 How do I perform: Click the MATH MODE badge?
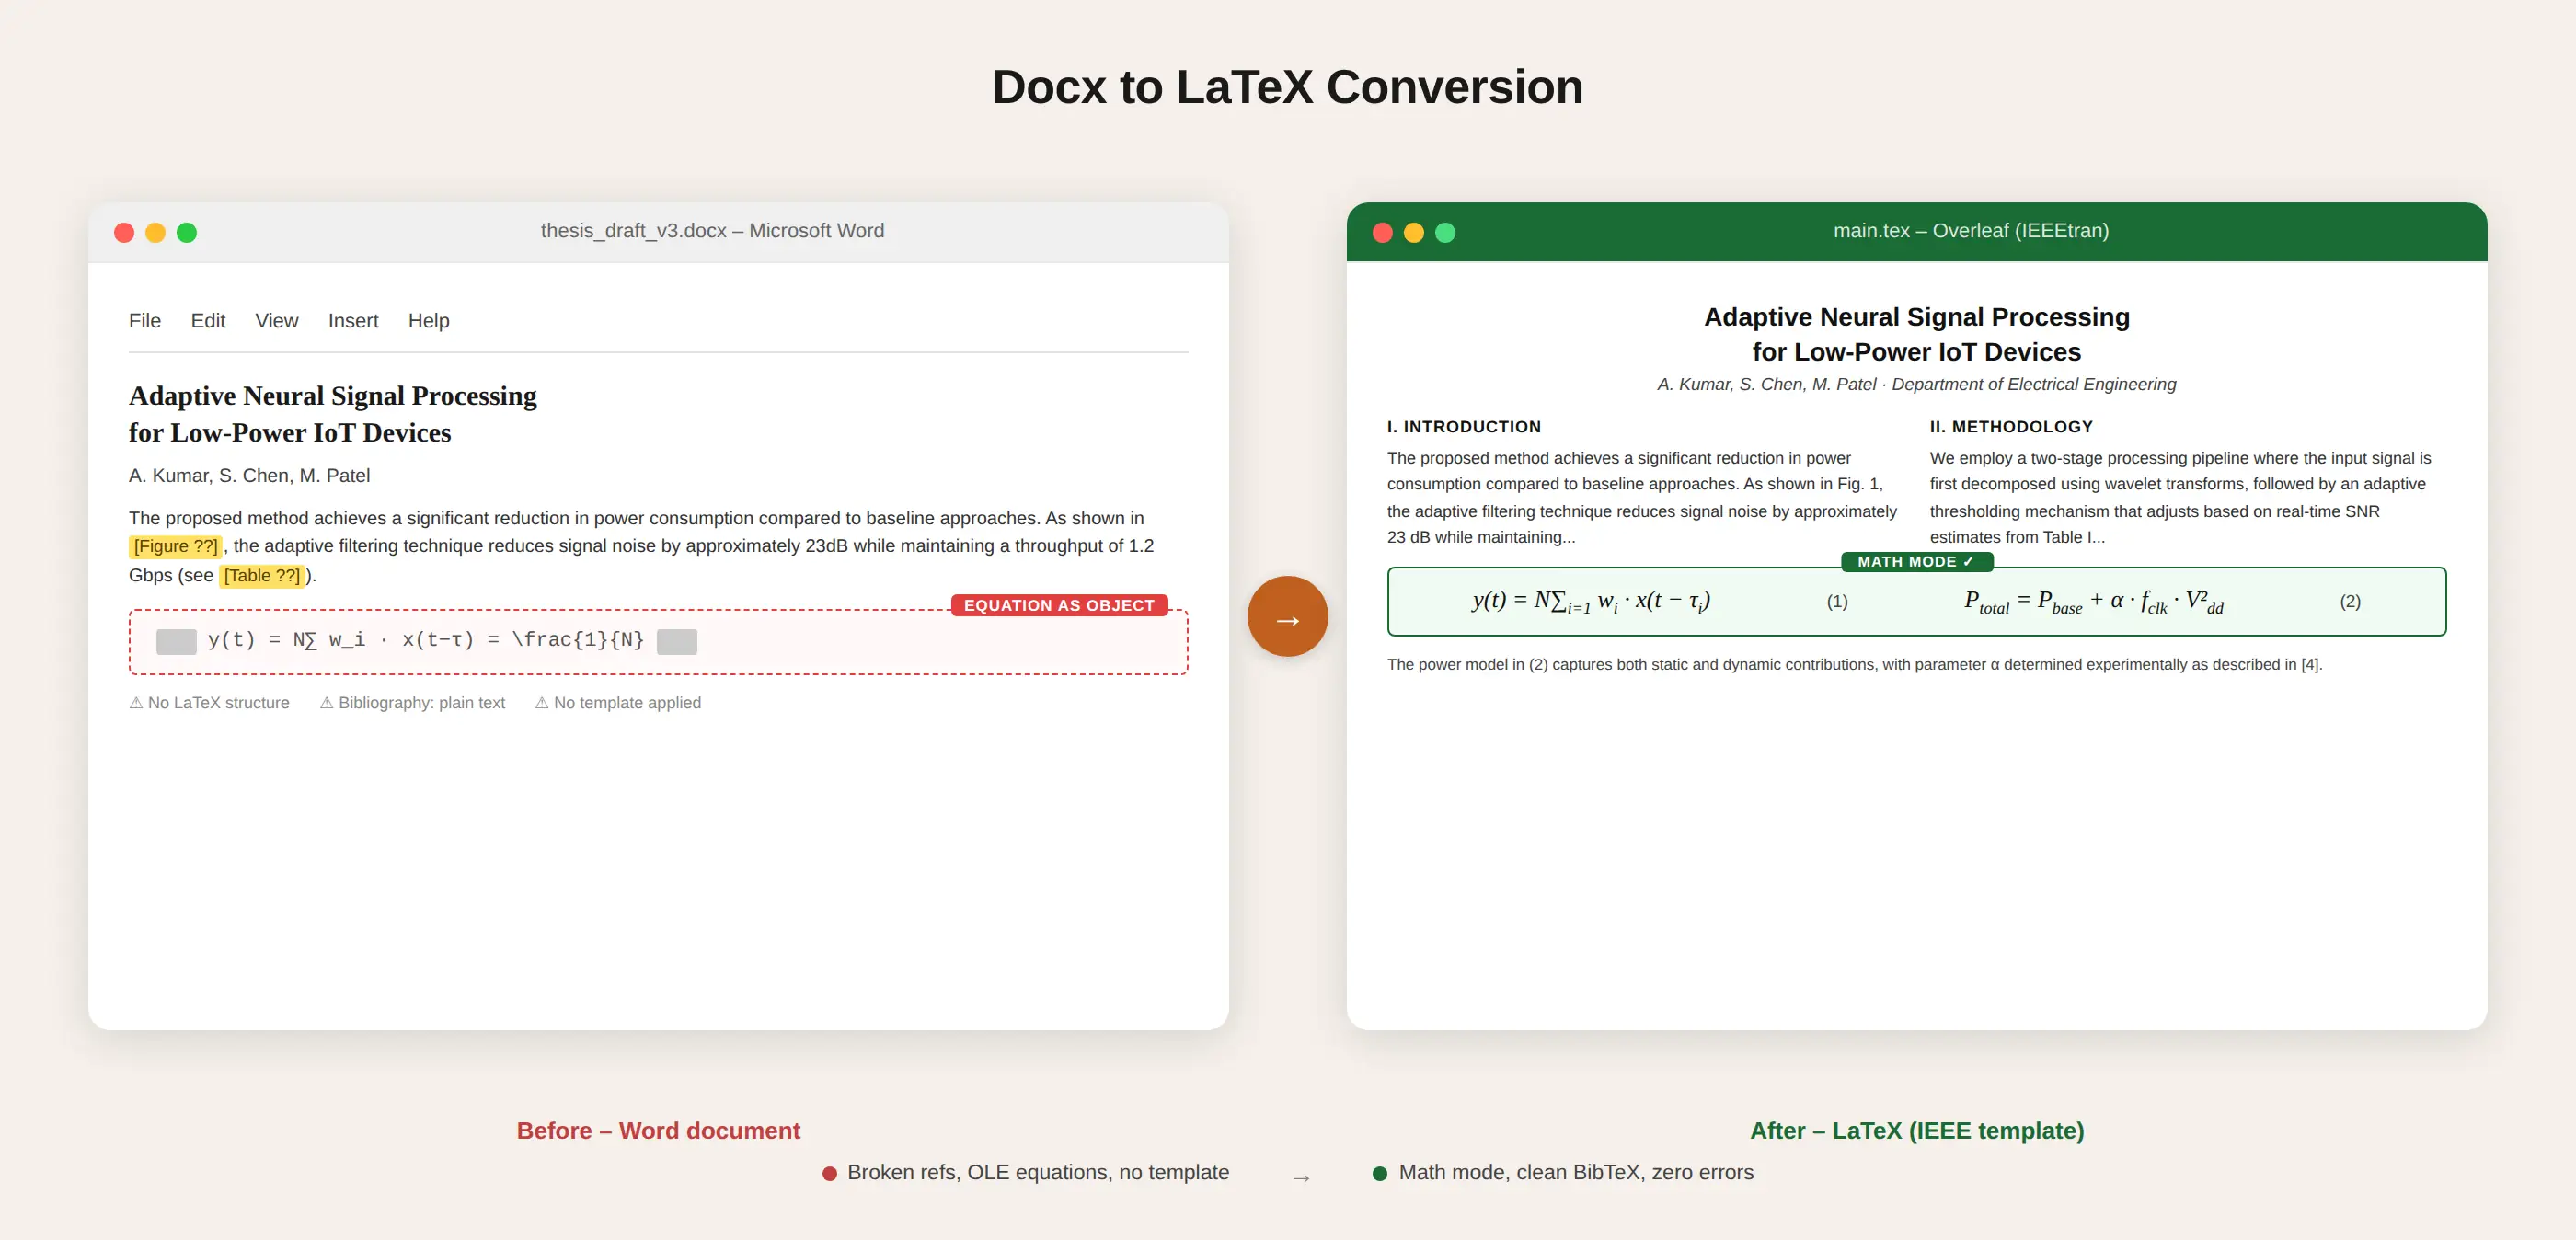click(x=1916, y=562)
